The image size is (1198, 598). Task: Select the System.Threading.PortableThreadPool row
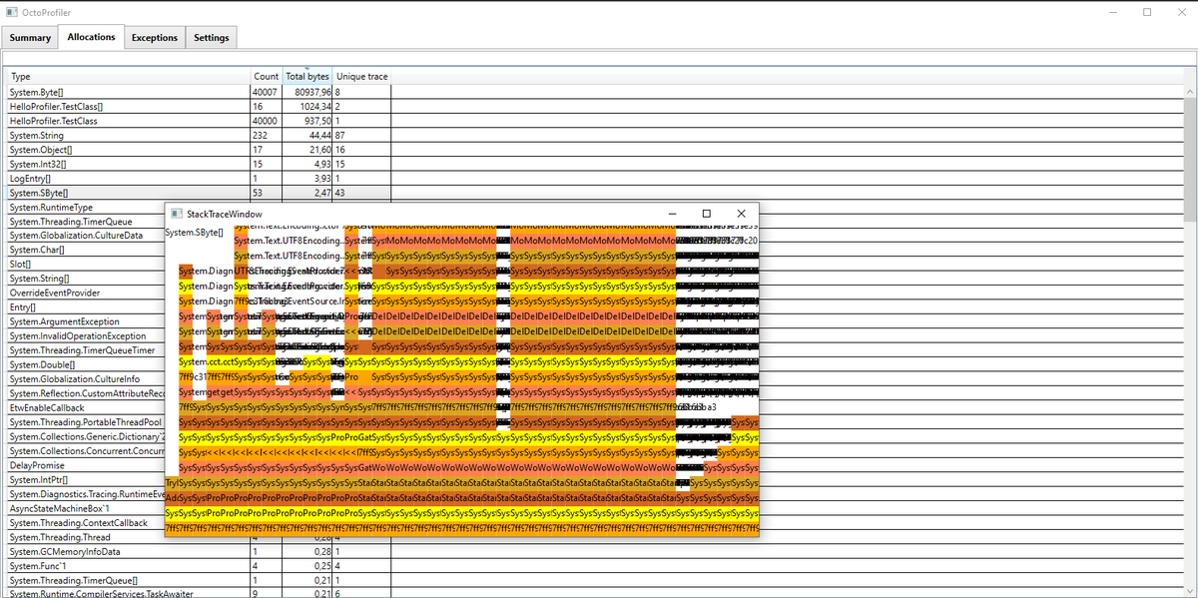tap(85, 422)
